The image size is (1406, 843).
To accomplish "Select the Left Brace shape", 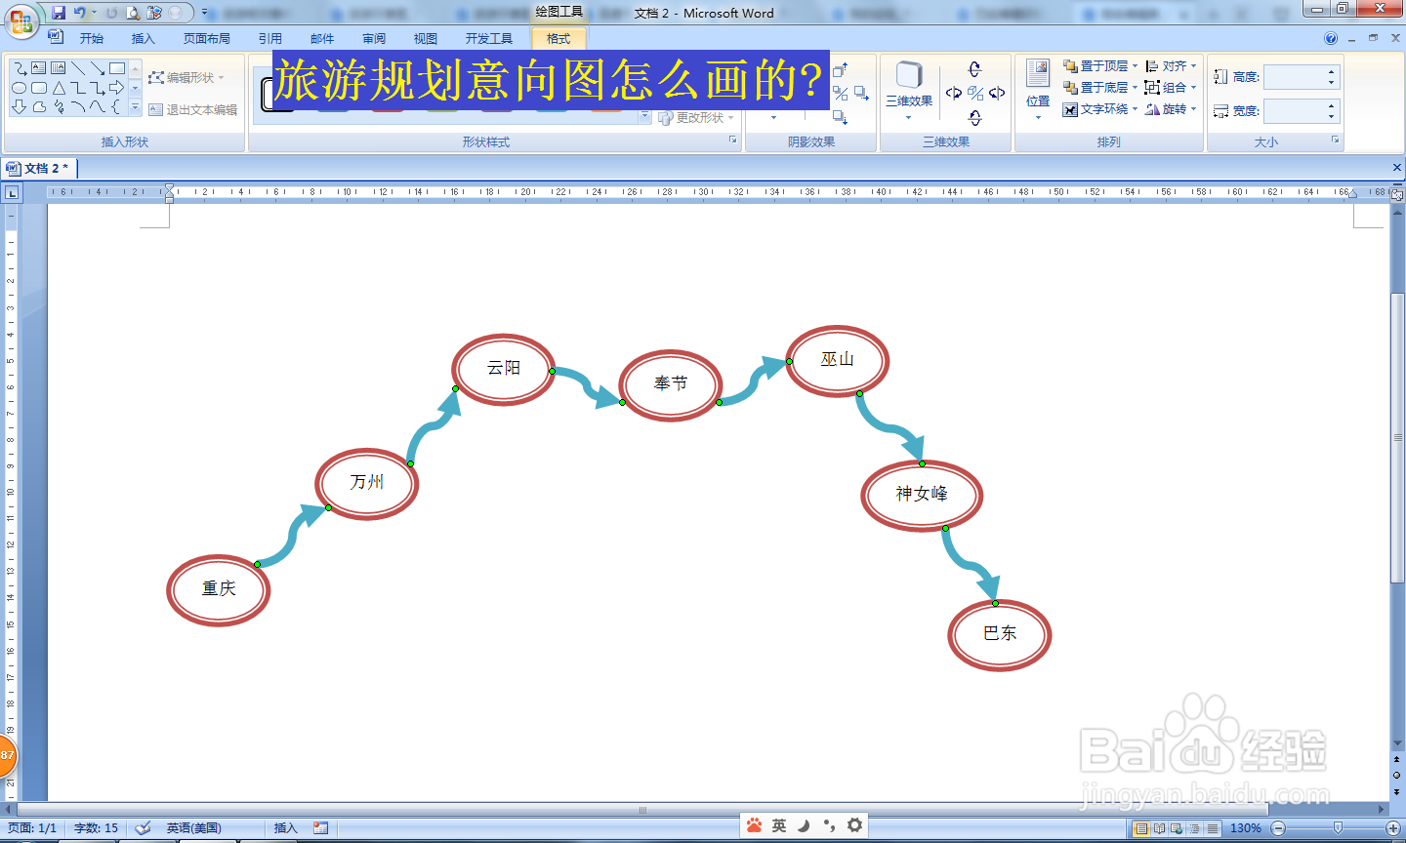I will 117,107.
